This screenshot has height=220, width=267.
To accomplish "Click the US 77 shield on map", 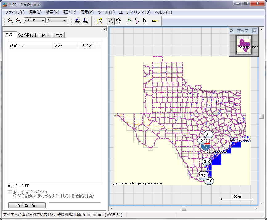I will click(x=203, y=176).
